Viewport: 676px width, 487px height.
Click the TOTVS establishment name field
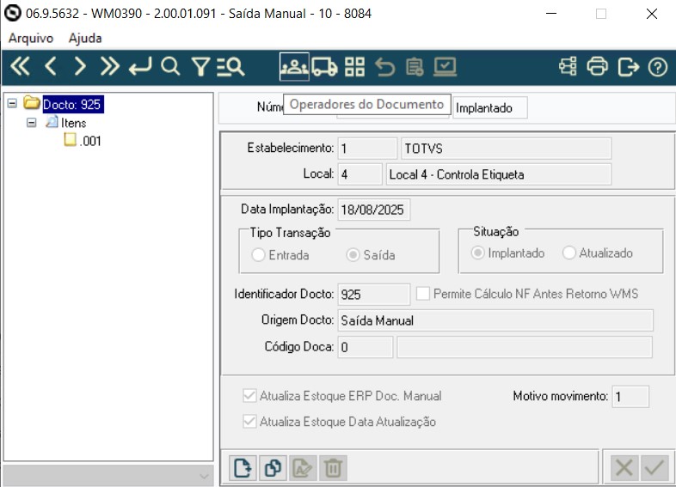(x=506, y=149)
